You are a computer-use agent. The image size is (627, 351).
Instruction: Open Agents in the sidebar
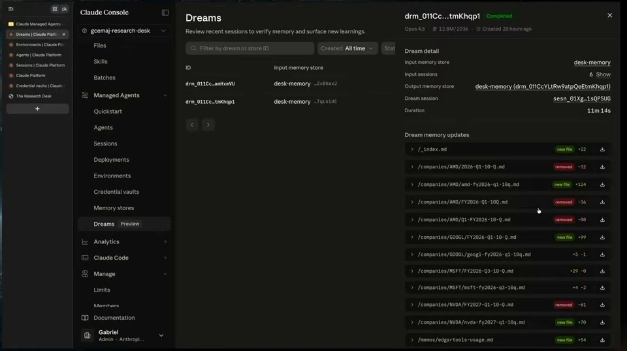tap(103, 127)
